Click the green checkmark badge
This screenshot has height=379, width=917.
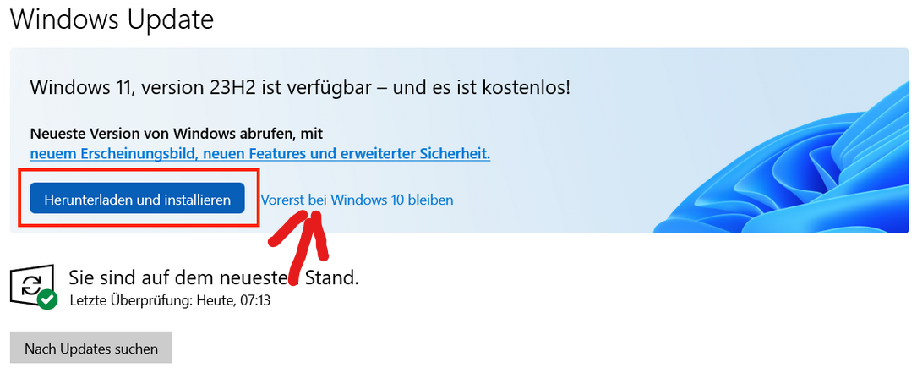(47, 300)
